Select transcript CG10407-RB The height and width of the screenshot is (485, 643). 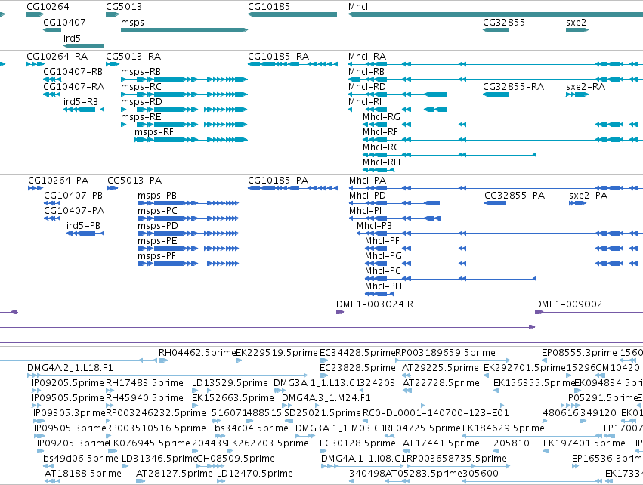coord(52,79)
